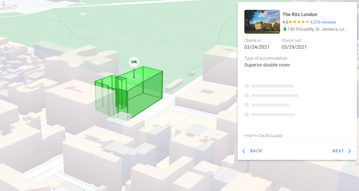The width and height of the screenshot is (359, 191).
Task: Click the hotel bed marker on map
Action: click(x=134, y=62)
